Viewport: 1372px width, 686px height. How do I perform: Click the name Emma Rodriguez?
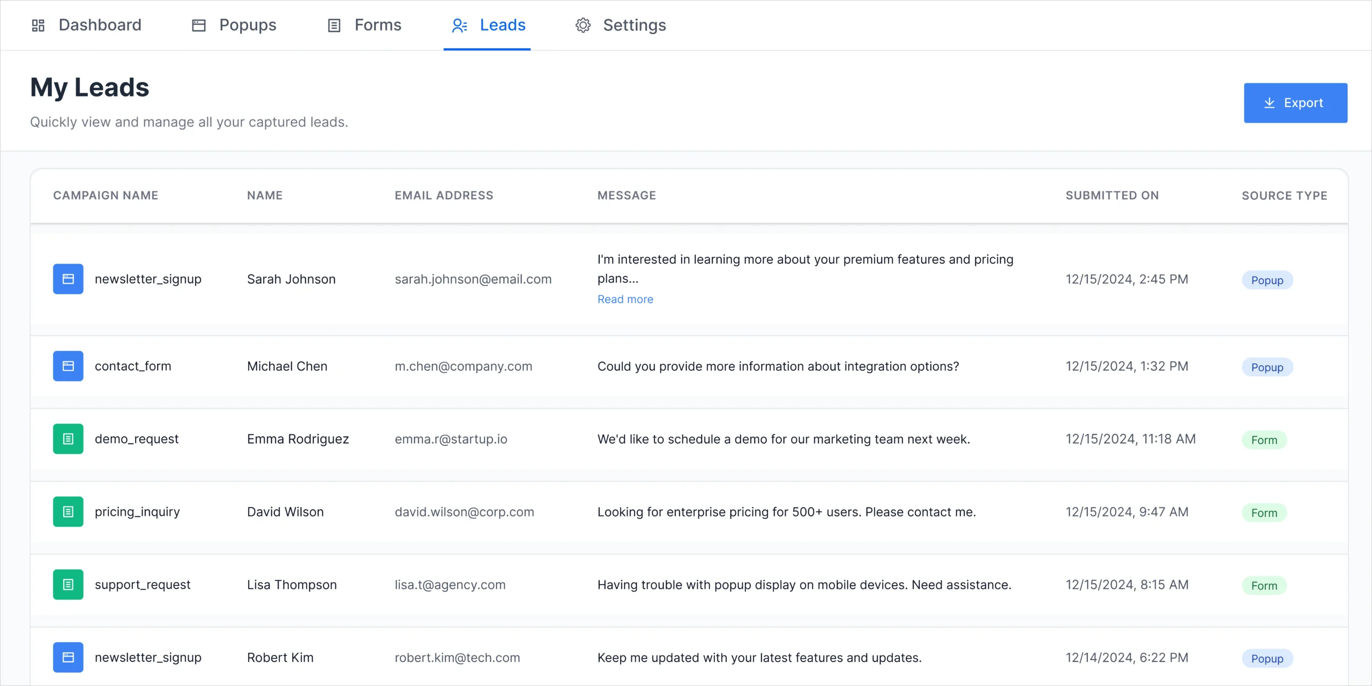(298, 439)
